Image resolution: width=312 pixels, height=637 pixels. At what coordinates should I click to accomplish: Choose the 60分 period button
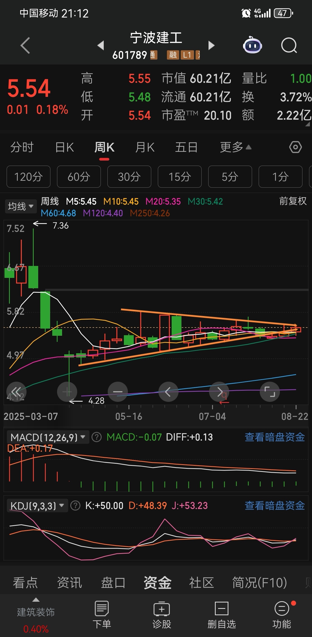(x=79, y=177)
